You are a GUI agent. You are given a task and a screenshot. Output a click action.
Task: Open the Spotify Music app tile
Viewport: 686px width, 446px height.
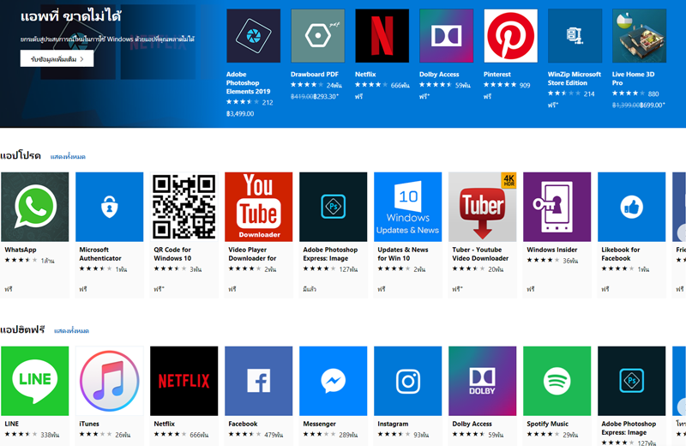coord(557,381)
